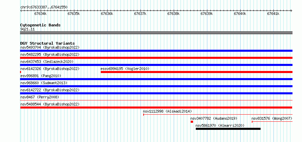
Task: Select the nsv5482295 red variant bar
Action: tap(156, 58)
